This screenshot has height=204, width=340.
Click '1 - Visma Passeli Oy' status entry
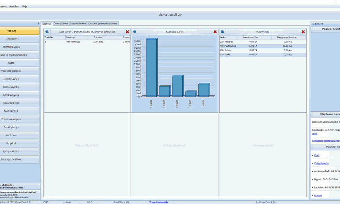(x=266, y=202)
